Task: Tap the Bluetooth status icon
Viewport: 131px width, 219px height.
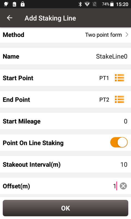Action: click(x=80, y=4)
